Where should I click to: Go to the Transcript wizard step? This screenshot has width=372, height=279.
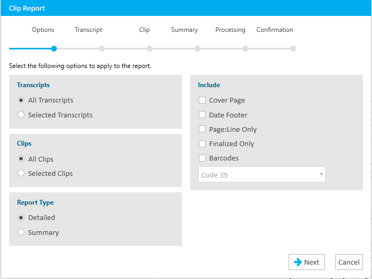coord(89,30)
